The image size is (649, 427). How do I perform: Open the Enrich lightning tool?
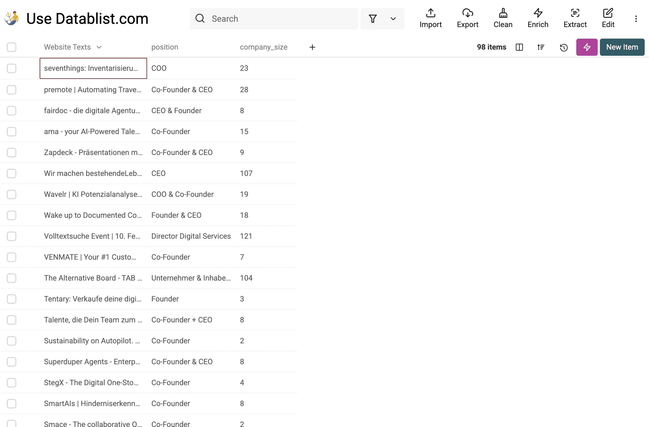point(538,13)
